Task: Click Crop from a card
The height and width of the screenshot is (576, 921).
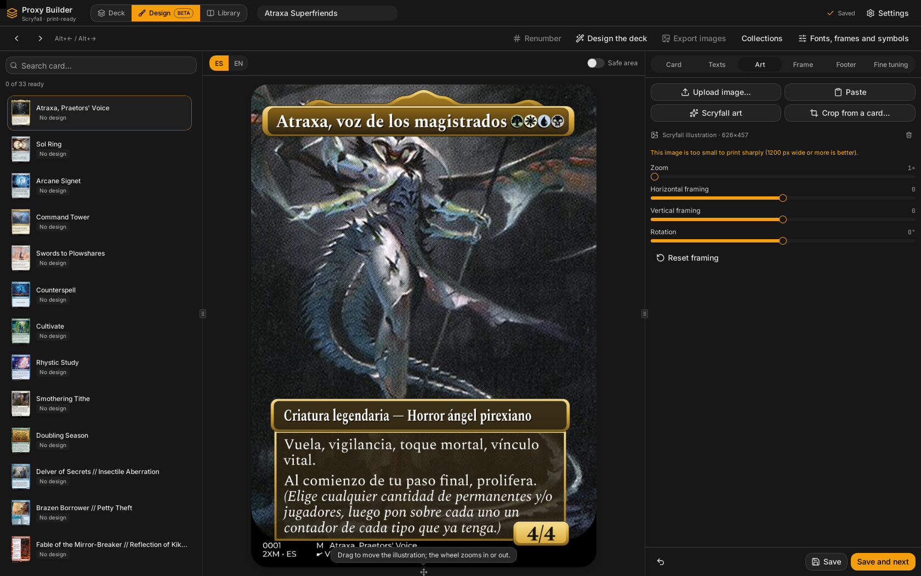Action: [x=850, y=113]
